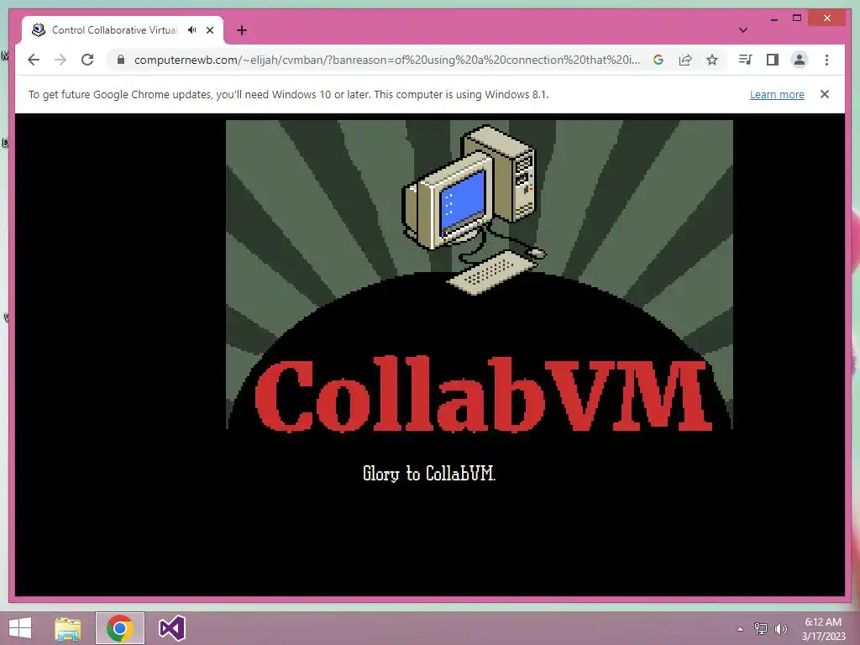Open File Explorer from the taskbar
The image size is (860, 645).
pyautogui.click(x=68, y=628)
